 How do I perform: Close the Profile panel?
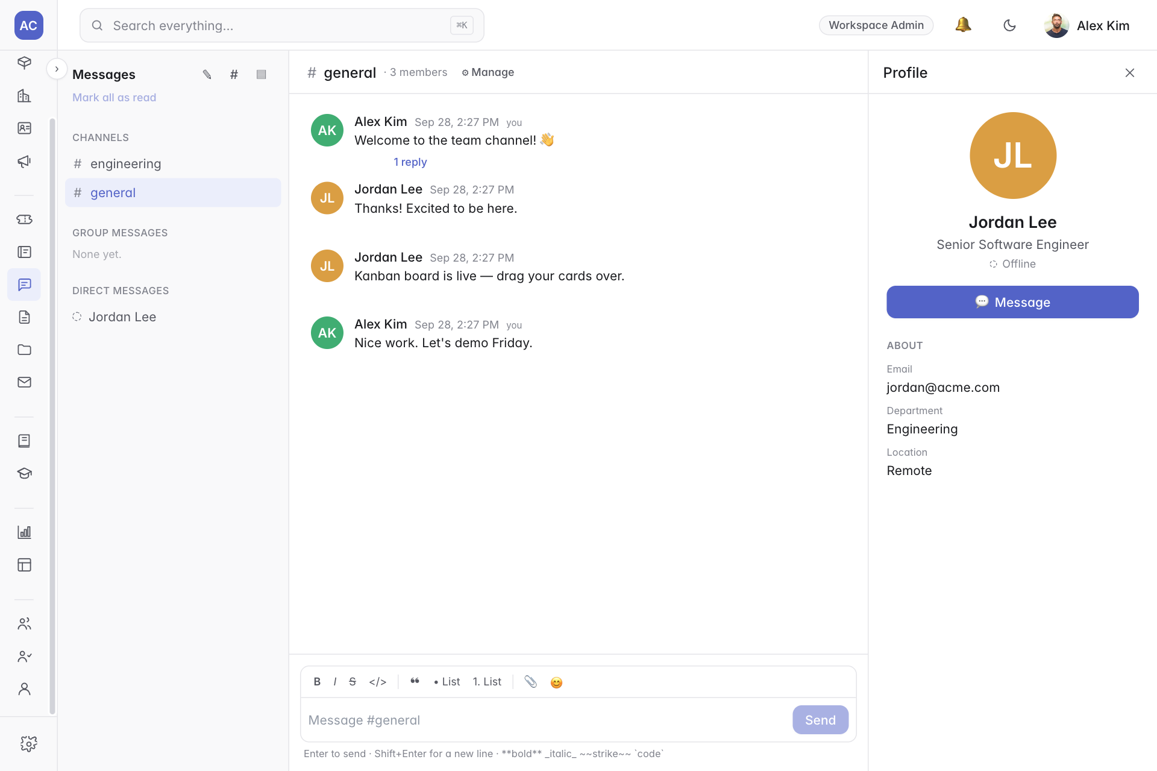click(1129, 73)
